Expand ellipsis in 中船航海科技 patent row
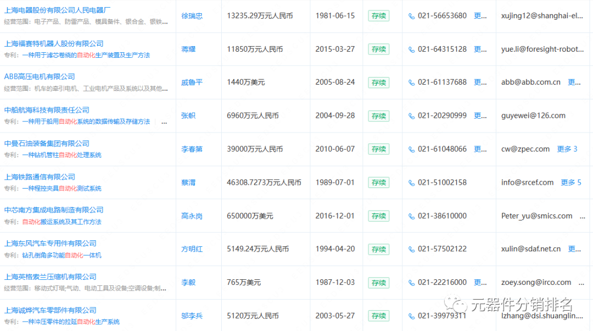 164,123
